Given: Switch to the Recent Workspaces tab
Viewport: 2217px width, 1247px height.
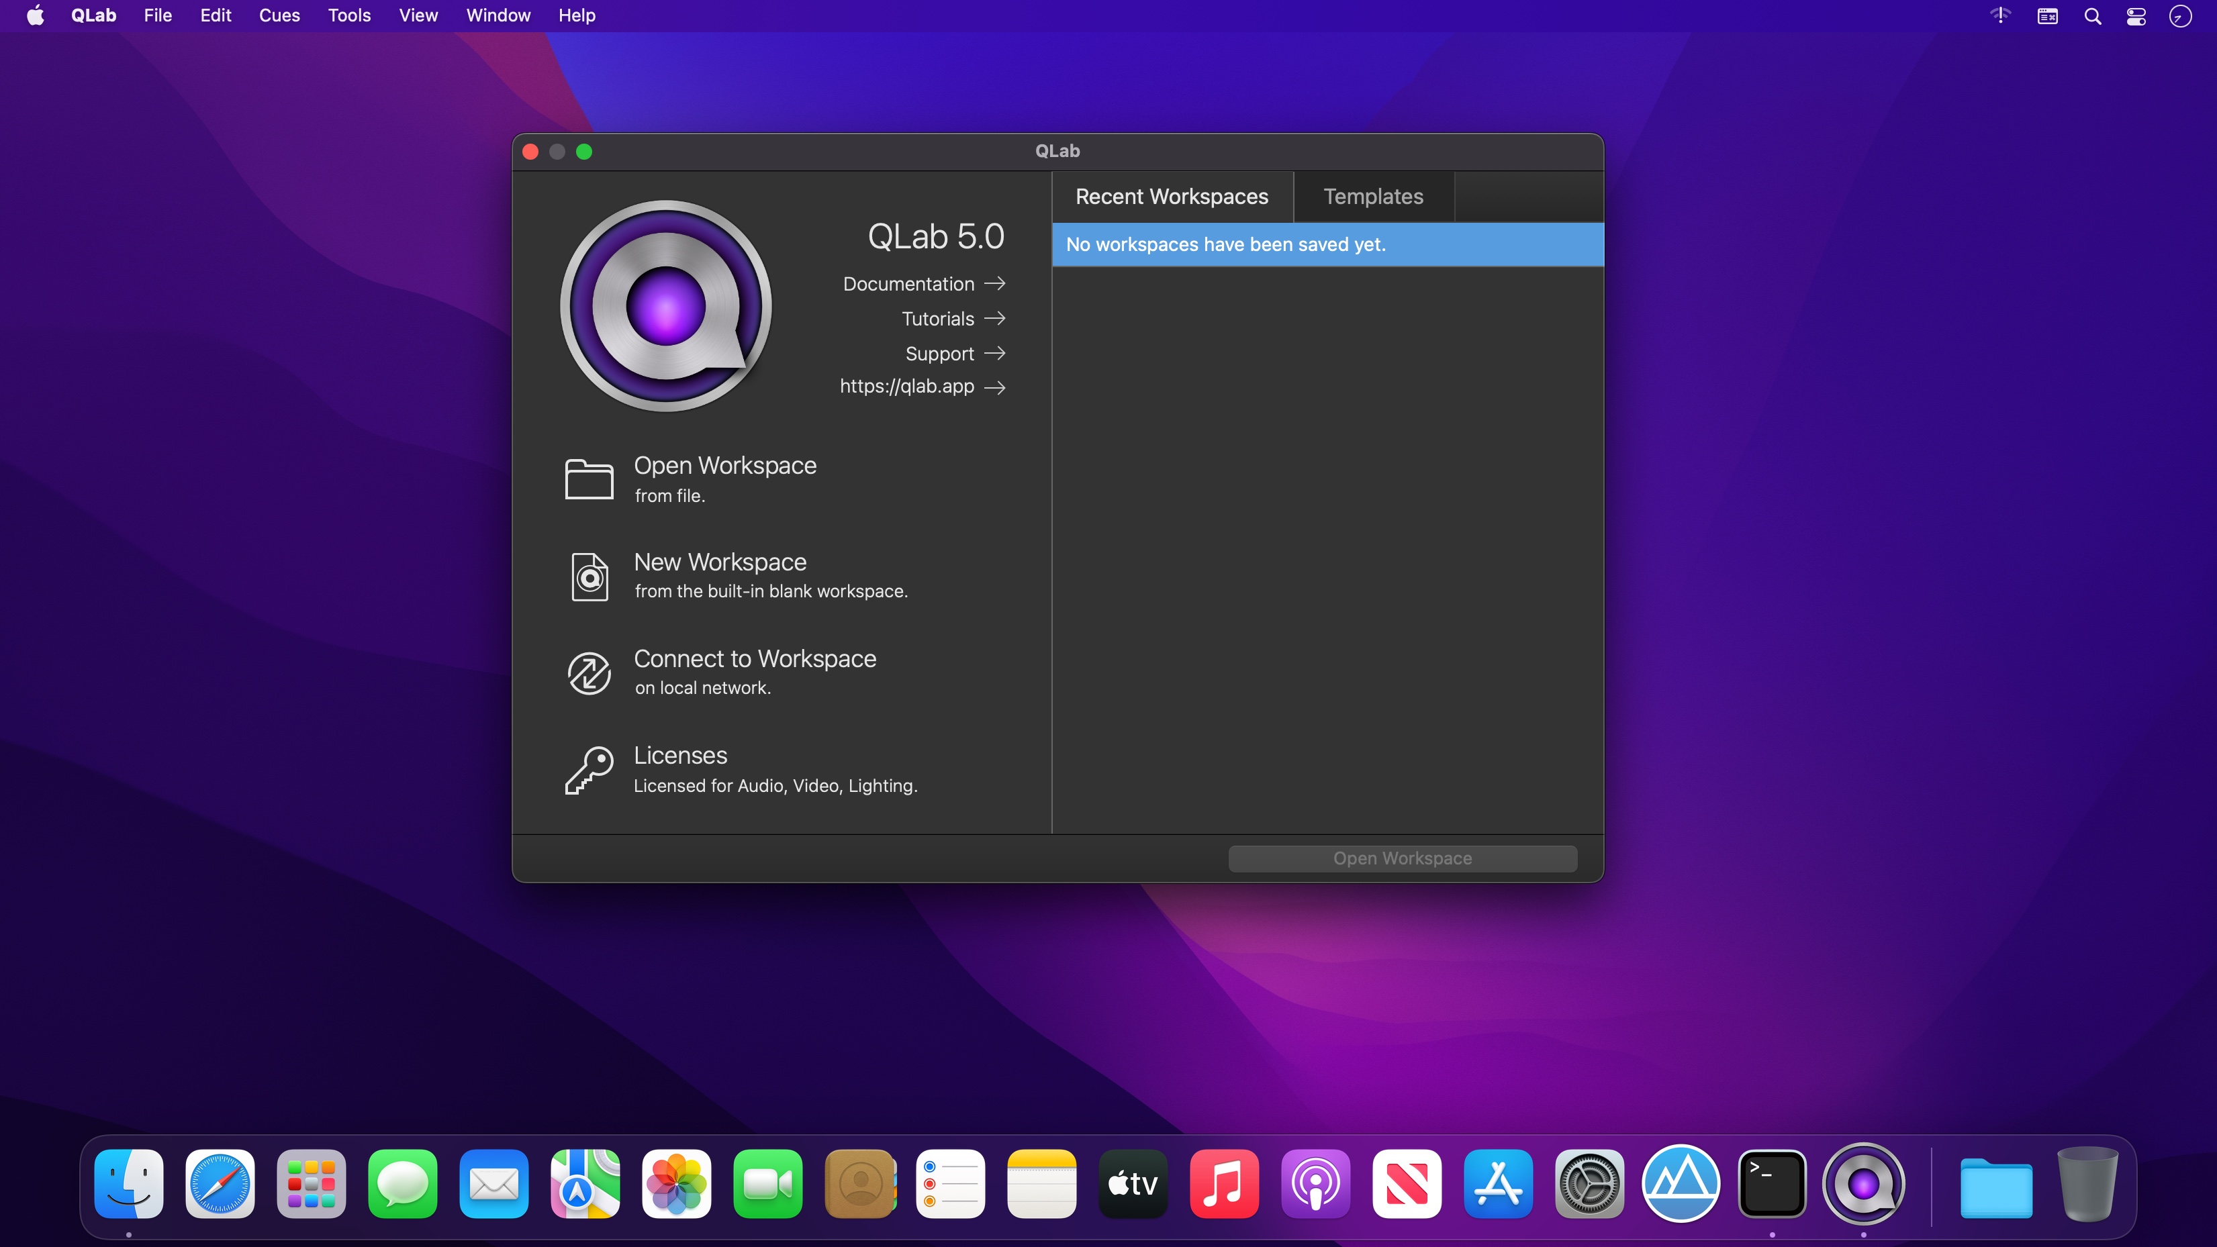Looking at the screenshot, I should pos(1172,196).
